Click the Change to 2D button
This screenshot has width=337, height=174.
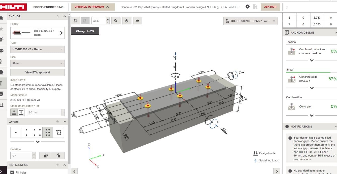(x=85, y=32)
